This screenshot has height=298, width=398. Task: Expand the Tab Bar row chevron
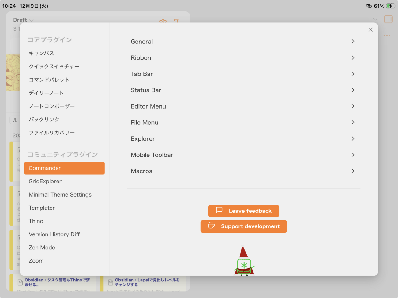click(x=353, y=74)
